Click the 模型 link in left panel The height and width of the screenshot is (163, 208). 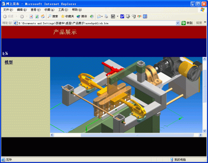(9, 62)
